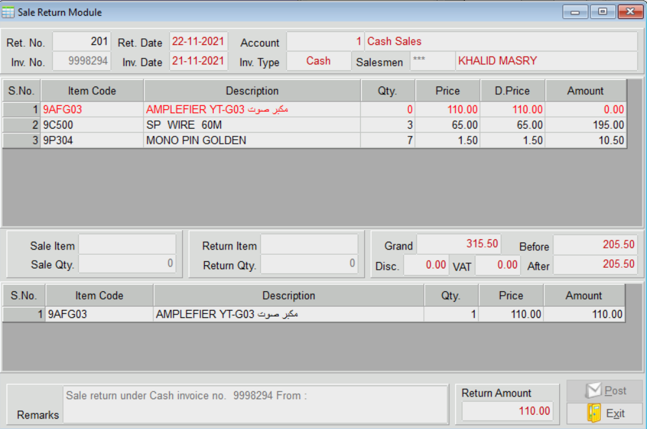Click the Sale Item field

[x=127, y=245]
